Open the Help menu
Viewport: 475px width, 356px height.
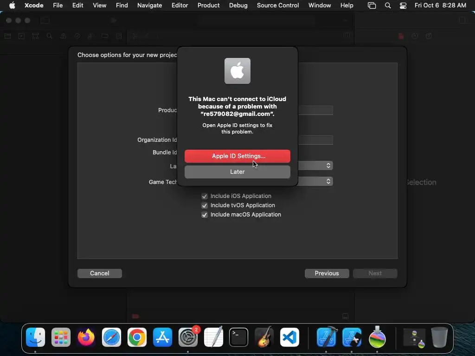coord(347,5)
